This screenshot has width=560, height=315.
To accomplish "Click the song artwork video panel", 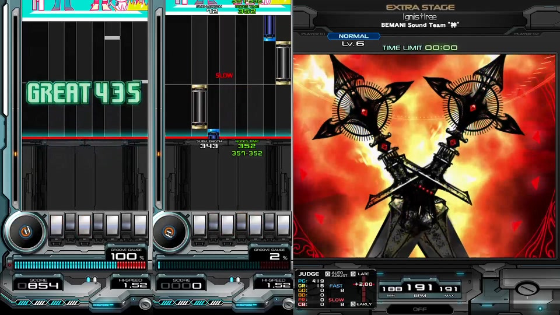I will tap(425, 156).
